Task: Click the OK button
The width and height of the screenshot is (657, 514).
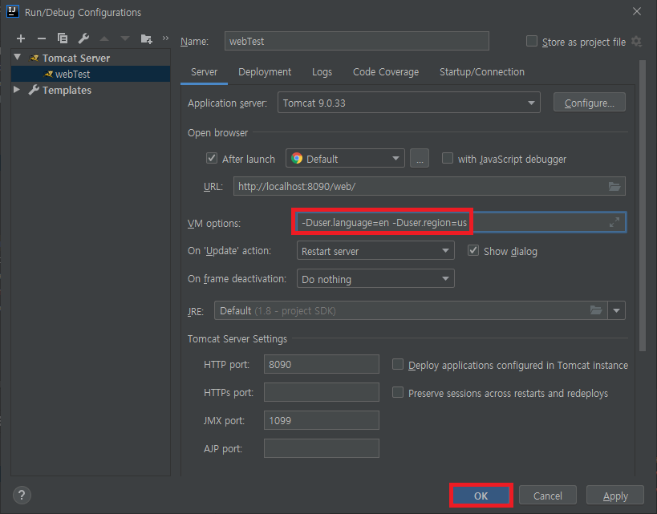Action: 481,496
